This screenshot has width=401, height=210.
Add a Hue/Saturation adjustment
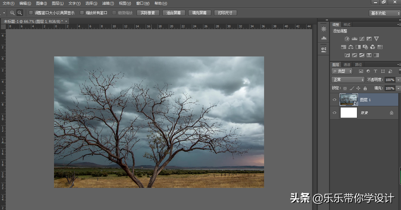pyautogui.click(x=344, y=47)
